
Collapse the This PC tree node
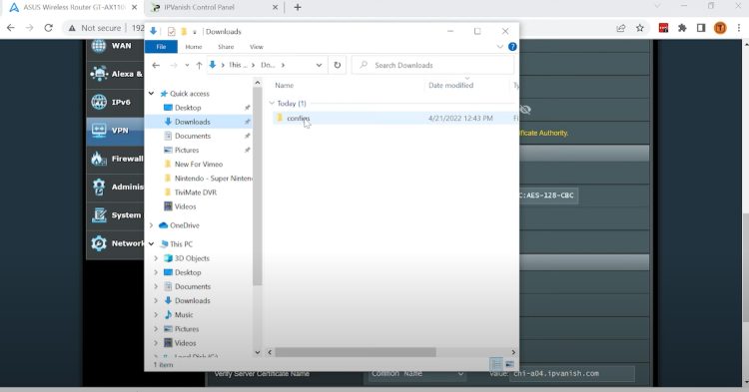click(152, 243)
